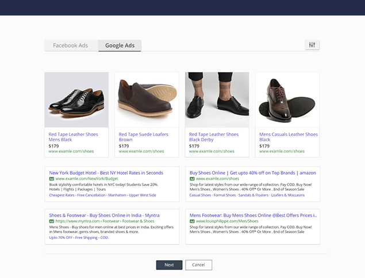Open Red Tape Leather Shoes Mens Black link
365x278 pixels.
click(x=73, y=137)
